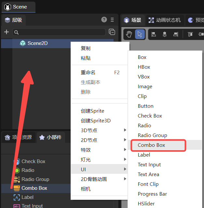Open the hierarchy panel help icon
This screenshot has width=204, height=208.
[104, 20]
